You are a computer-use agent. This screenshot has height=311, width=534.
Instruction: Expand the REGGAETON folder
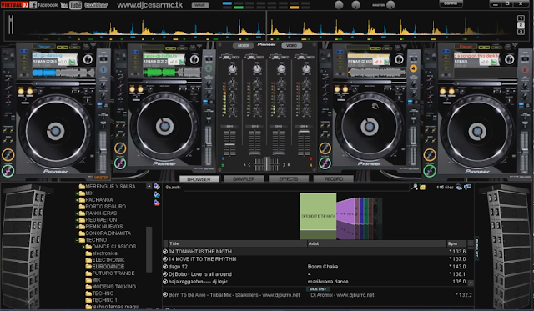(x=78, y=220)
